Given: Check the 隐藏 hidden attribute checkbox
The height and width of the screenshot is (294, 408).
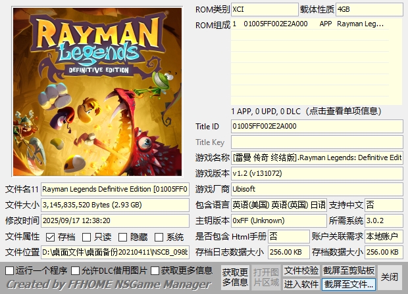Looking at the screenshot, I should tap(123, 237).
